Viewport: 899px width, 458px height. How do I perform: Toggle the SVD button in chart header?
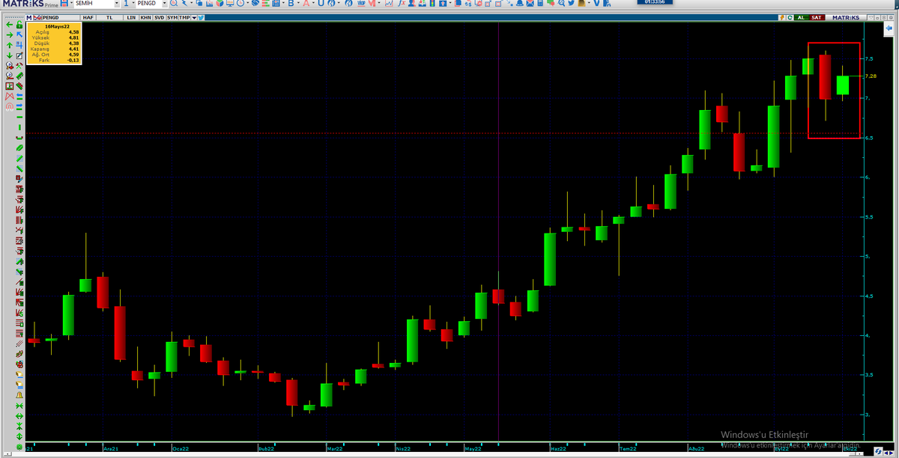pos(160,17)
